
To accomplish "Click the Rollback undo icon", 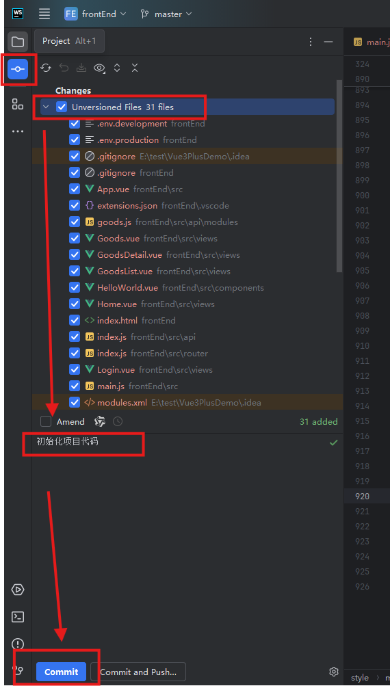I will (x=64, y=68).
